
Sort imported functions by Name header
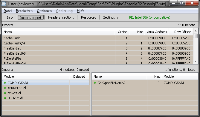[119, 76]
